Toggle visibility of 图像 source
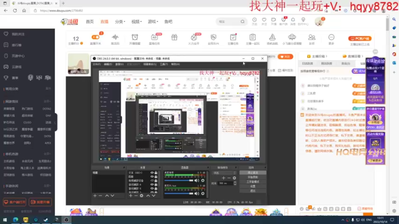This screenshot has height=224, width=399. (152, 177)
